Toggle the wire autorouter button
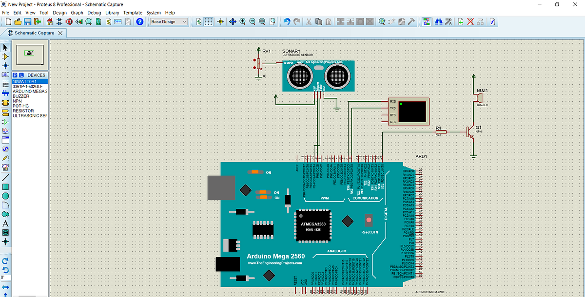Screen dimensions: 585x297 point(426,22)
